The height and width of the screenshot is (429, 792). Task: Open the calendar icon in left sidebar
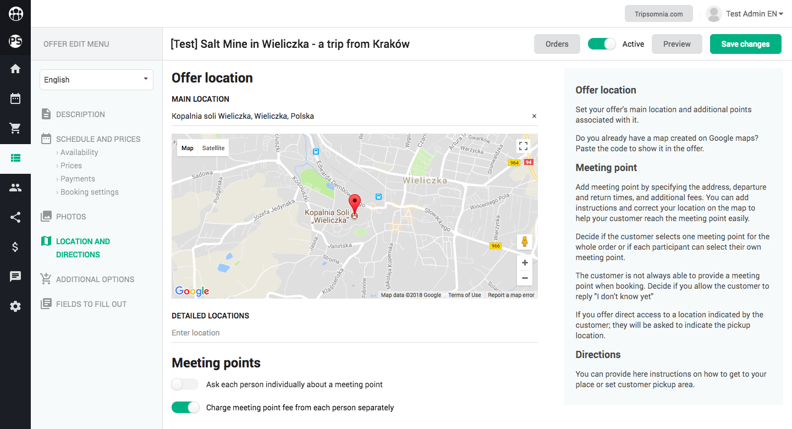pyautogui.click(x=15, y=99)
